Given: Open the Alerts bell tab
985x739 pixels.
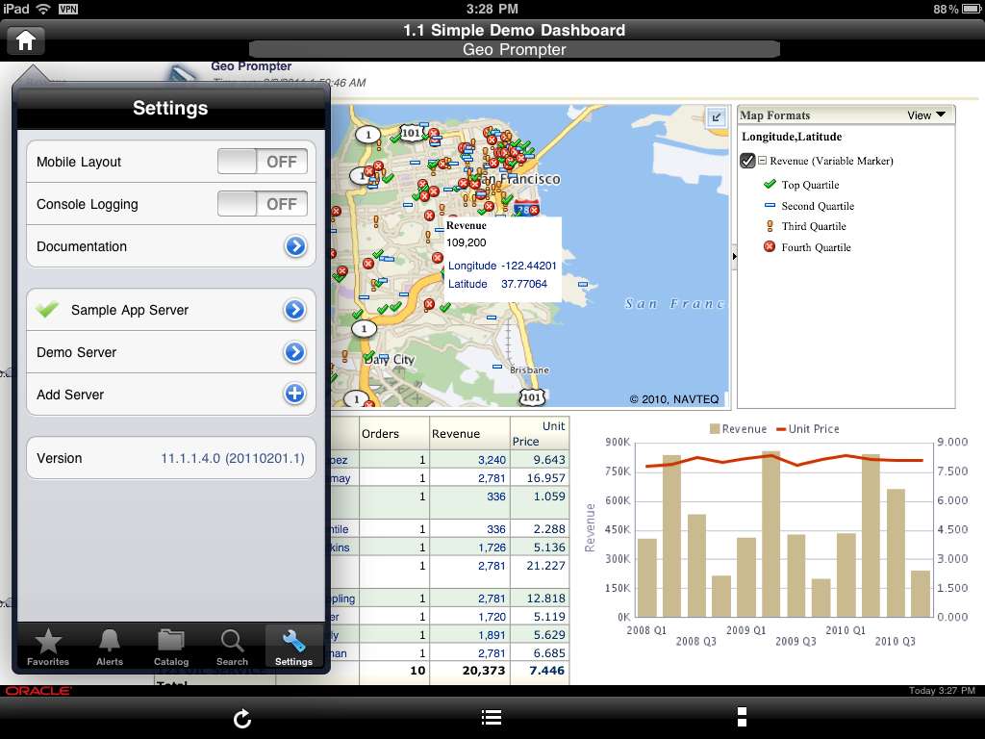Looking at the screenshot, I should pos(110,647).
